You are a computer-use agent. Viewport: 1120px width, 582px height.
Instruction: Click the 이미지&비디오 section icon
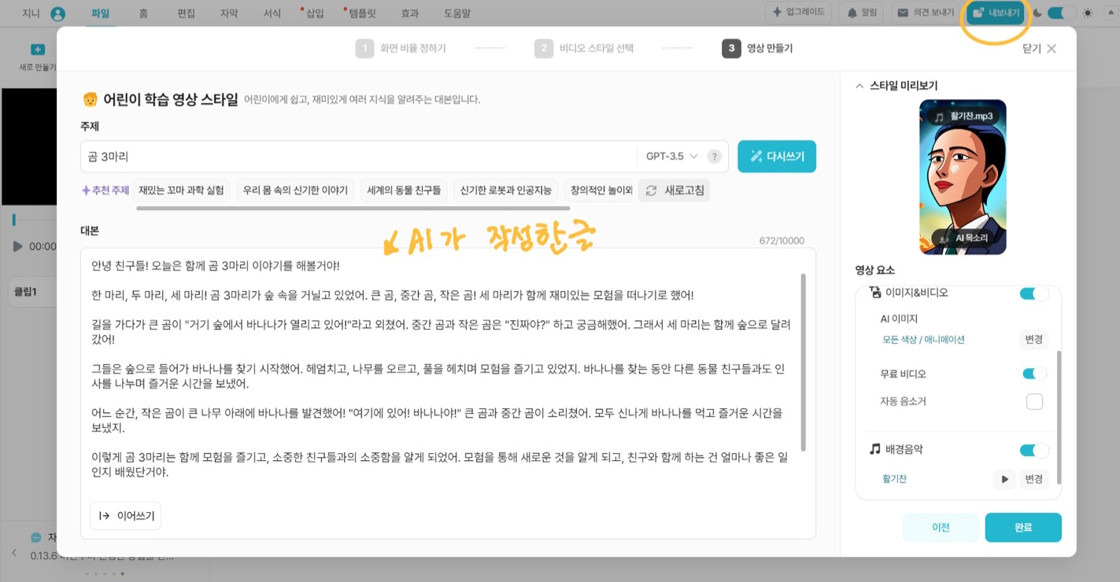(x=874, y=293)
